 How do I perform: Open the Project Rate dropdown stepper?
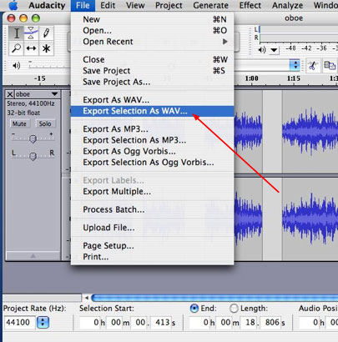[x=43, y=322]
